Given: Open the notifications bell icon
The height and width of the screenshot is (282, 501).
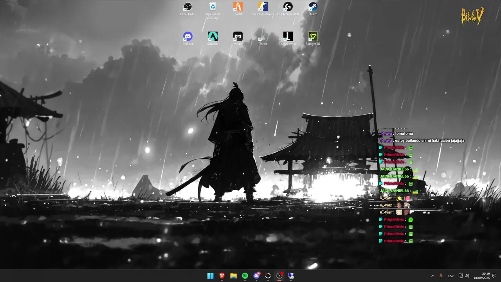Looking at the screenshot, I should (494, 276).
